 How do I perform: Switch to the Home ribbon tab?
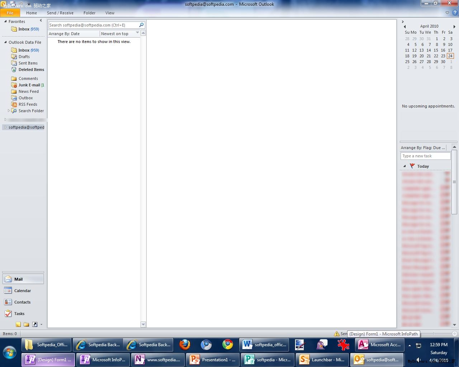point(32,13)
